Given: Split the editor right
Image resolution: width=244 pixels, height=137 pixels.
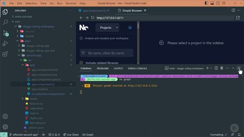Looking at the screenshot, I should [x=233, y=10].
